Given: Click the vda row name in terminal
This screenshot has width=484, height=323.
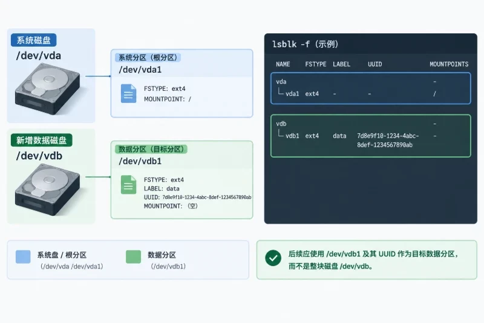Looking at the screenshot, I should click(281, 82).
